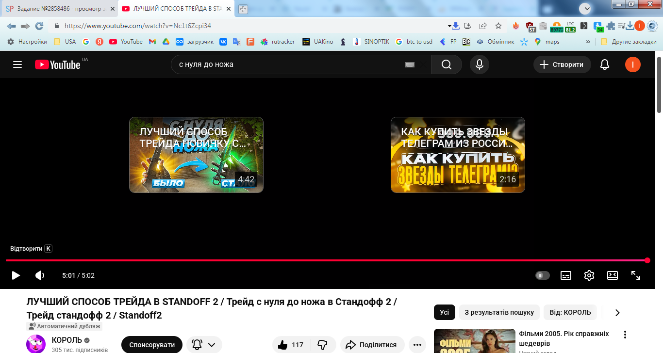Open the КОРОЛЬ channel name link
The image size is (663, 353).
click(x=67, y=340)
